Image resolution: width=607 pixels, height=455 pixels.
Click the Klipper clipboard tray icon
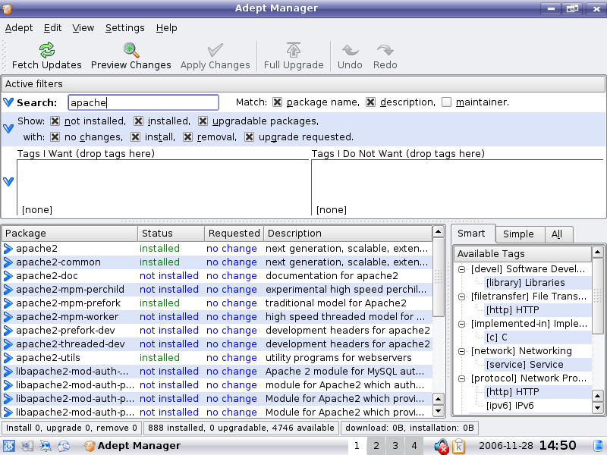459,446
